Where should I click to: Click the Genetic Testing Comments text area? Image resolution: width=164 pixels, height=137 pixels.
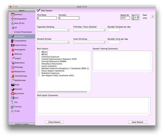tap(122, 60)
